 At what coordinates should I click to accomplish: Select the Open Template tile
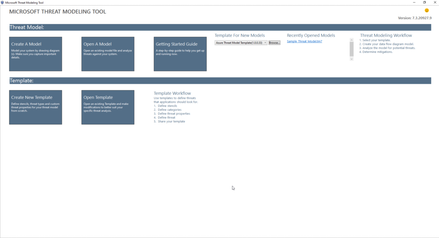(x=108, y=107)
